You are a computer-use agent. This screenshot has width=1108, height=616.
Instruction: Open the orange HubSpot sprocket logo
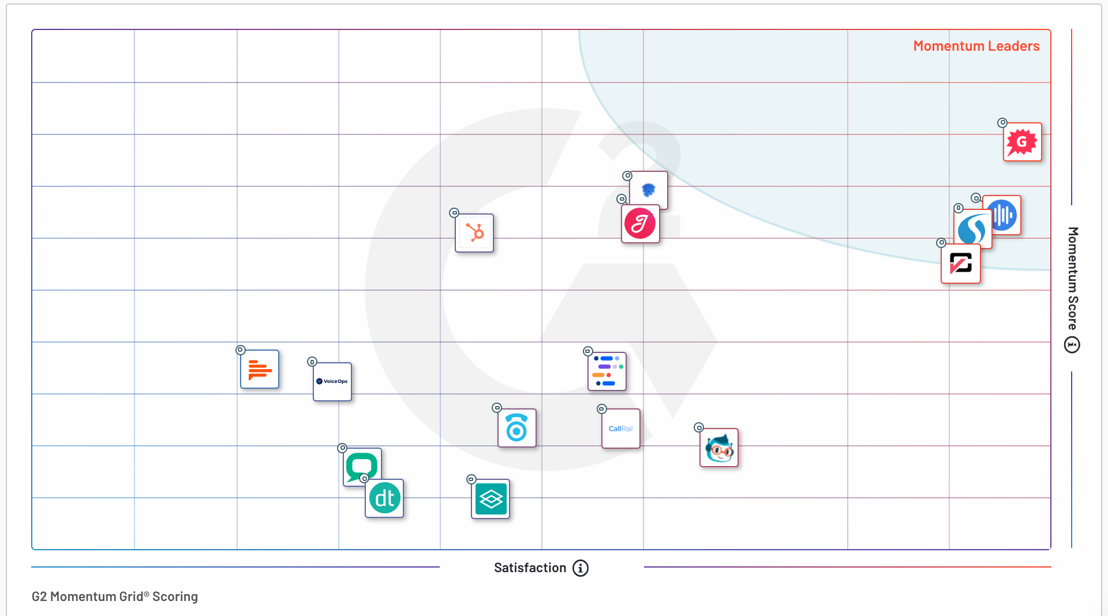[x=474, y=233]
